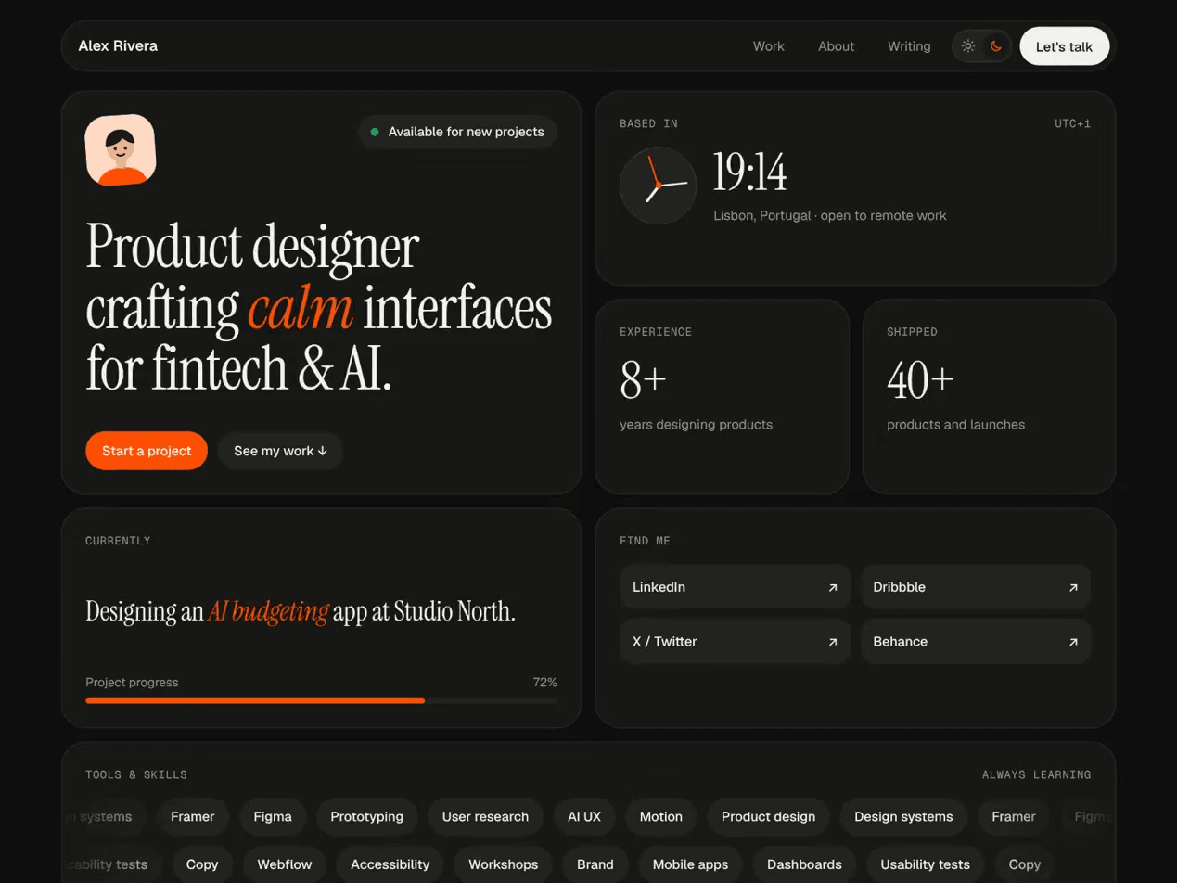Open Behance via its arrow icon
This screenshot has width=1177, height=883.
(x=1073, y=642)
